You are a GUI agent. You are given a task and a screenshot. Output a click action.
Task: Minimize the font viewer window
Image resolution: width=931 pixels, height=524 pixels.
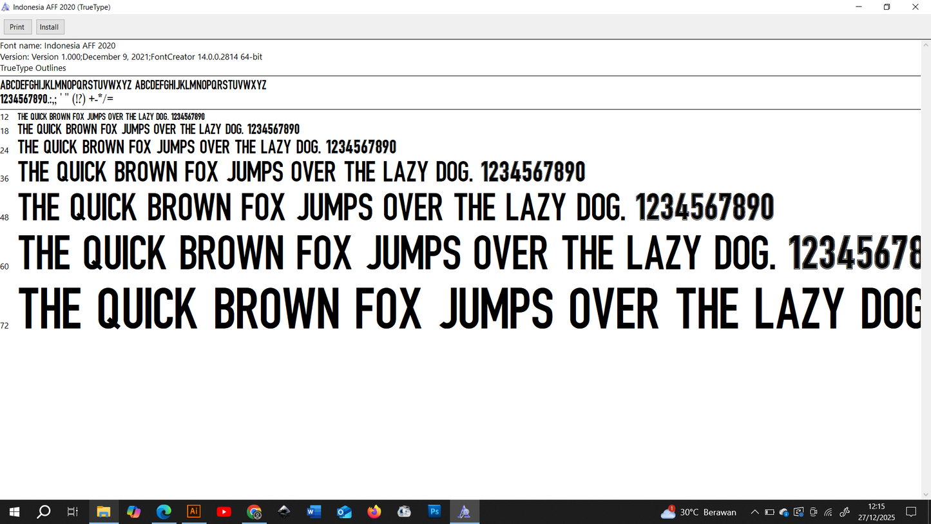[x=859, y=7]
